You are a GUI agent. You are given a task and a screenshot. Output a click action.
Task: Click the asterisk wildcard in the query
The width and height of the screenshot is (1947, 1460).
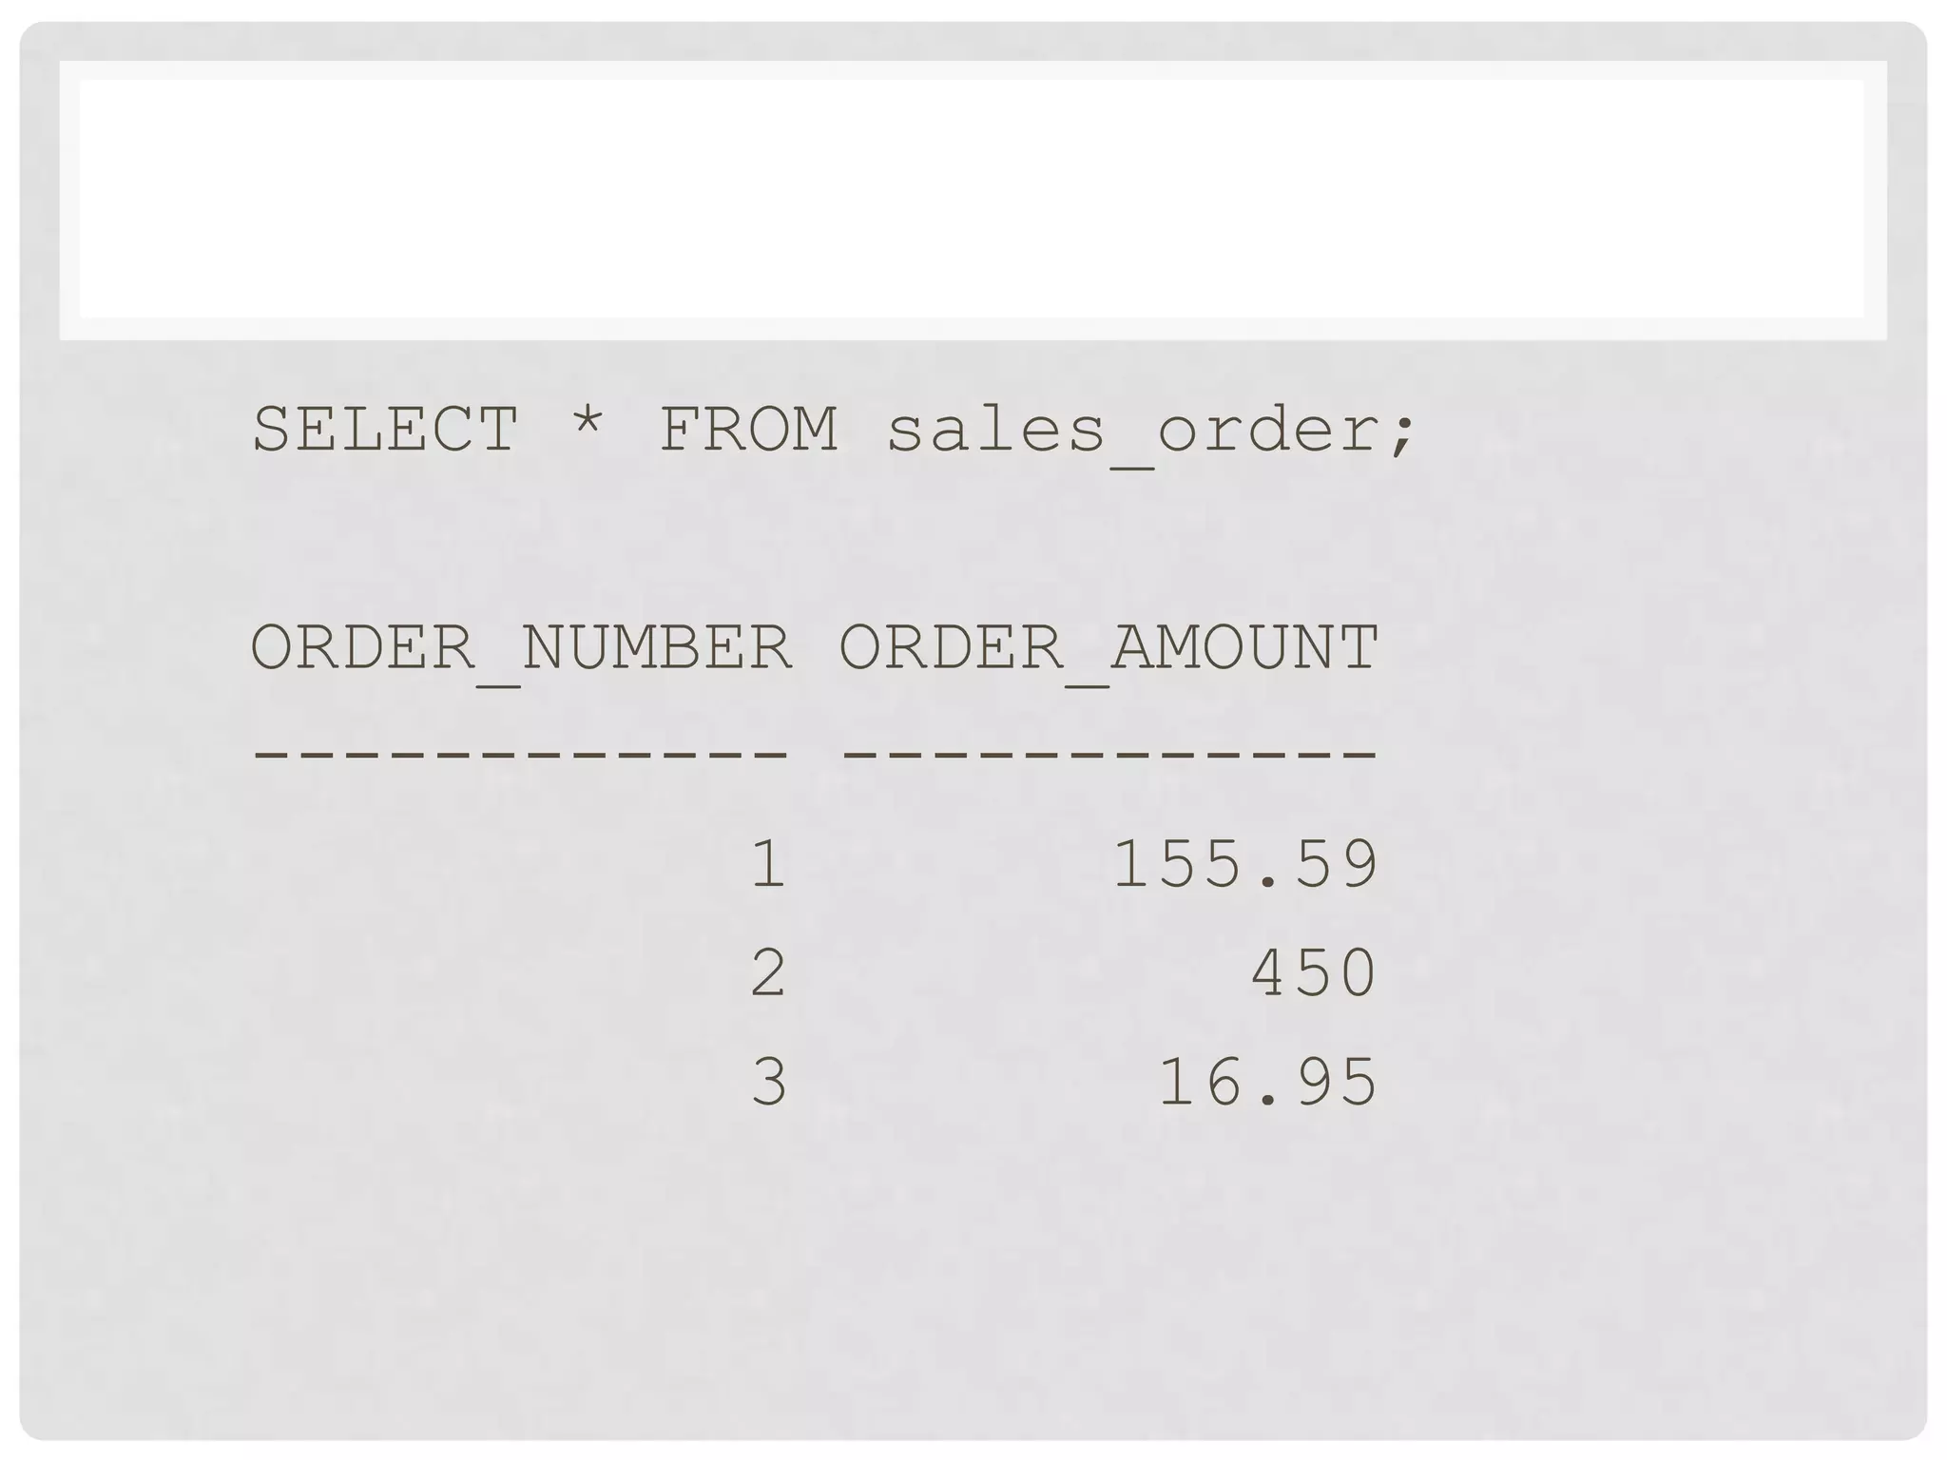coord(588,423)
